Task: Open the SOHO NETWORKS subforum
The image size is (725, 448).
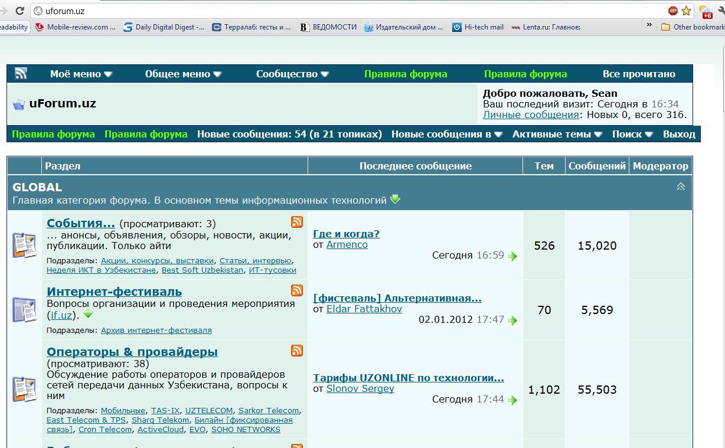Action: pos(246,429)
